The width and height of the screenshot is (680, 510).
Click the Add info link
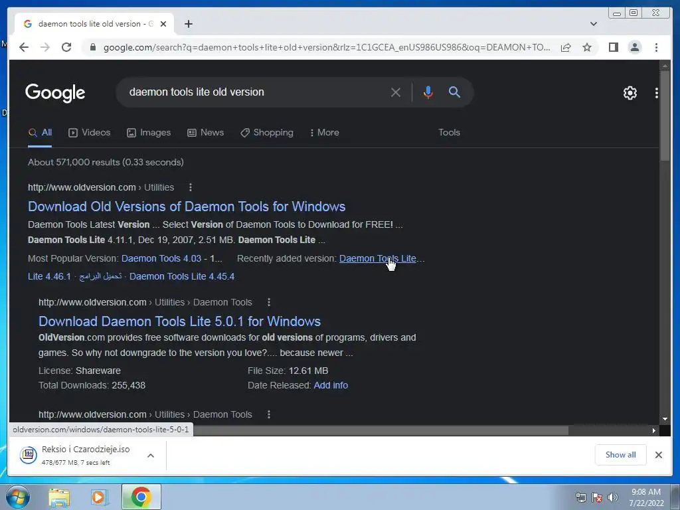[x=331, y=385]
